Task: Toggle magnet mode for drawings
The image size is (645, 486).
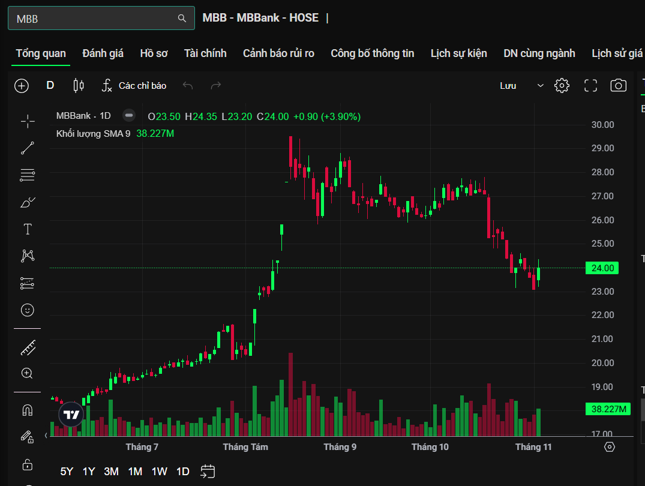Action: click(x=28, y=410)
